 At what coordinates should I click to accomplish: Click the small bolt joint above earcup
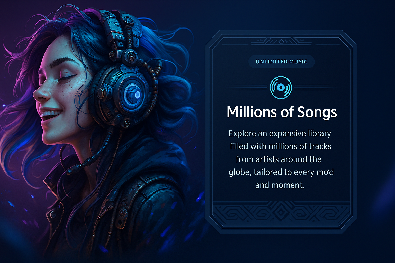pos(131,55)
